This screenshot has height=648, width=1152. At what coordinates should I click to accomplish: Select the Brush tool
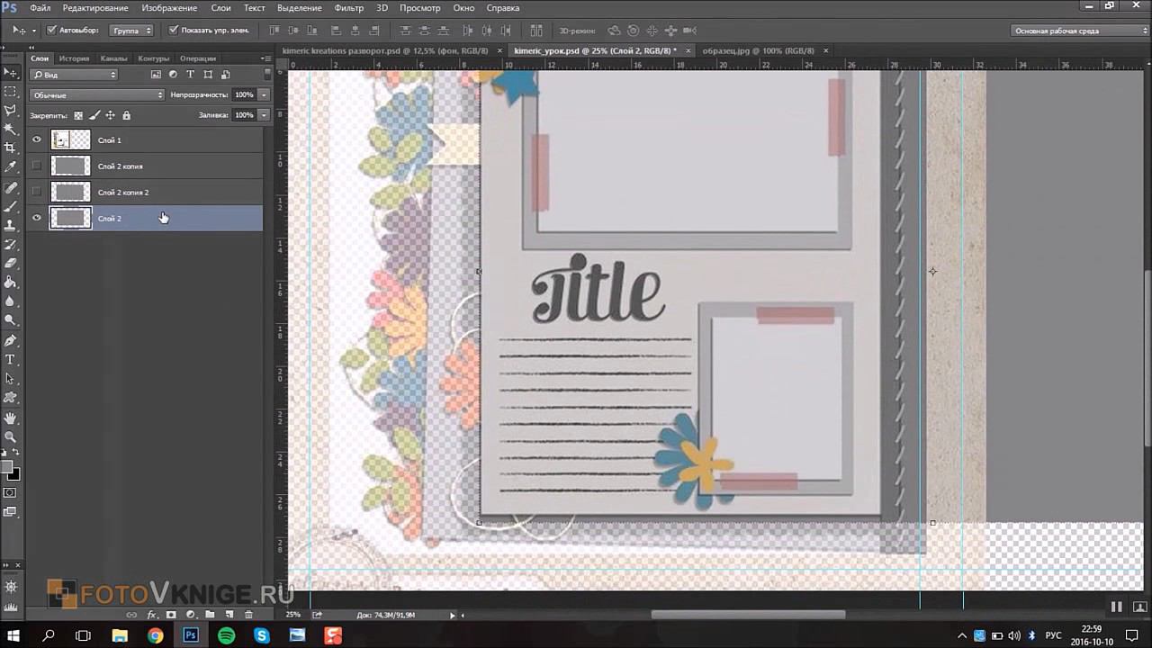[11, 207]
